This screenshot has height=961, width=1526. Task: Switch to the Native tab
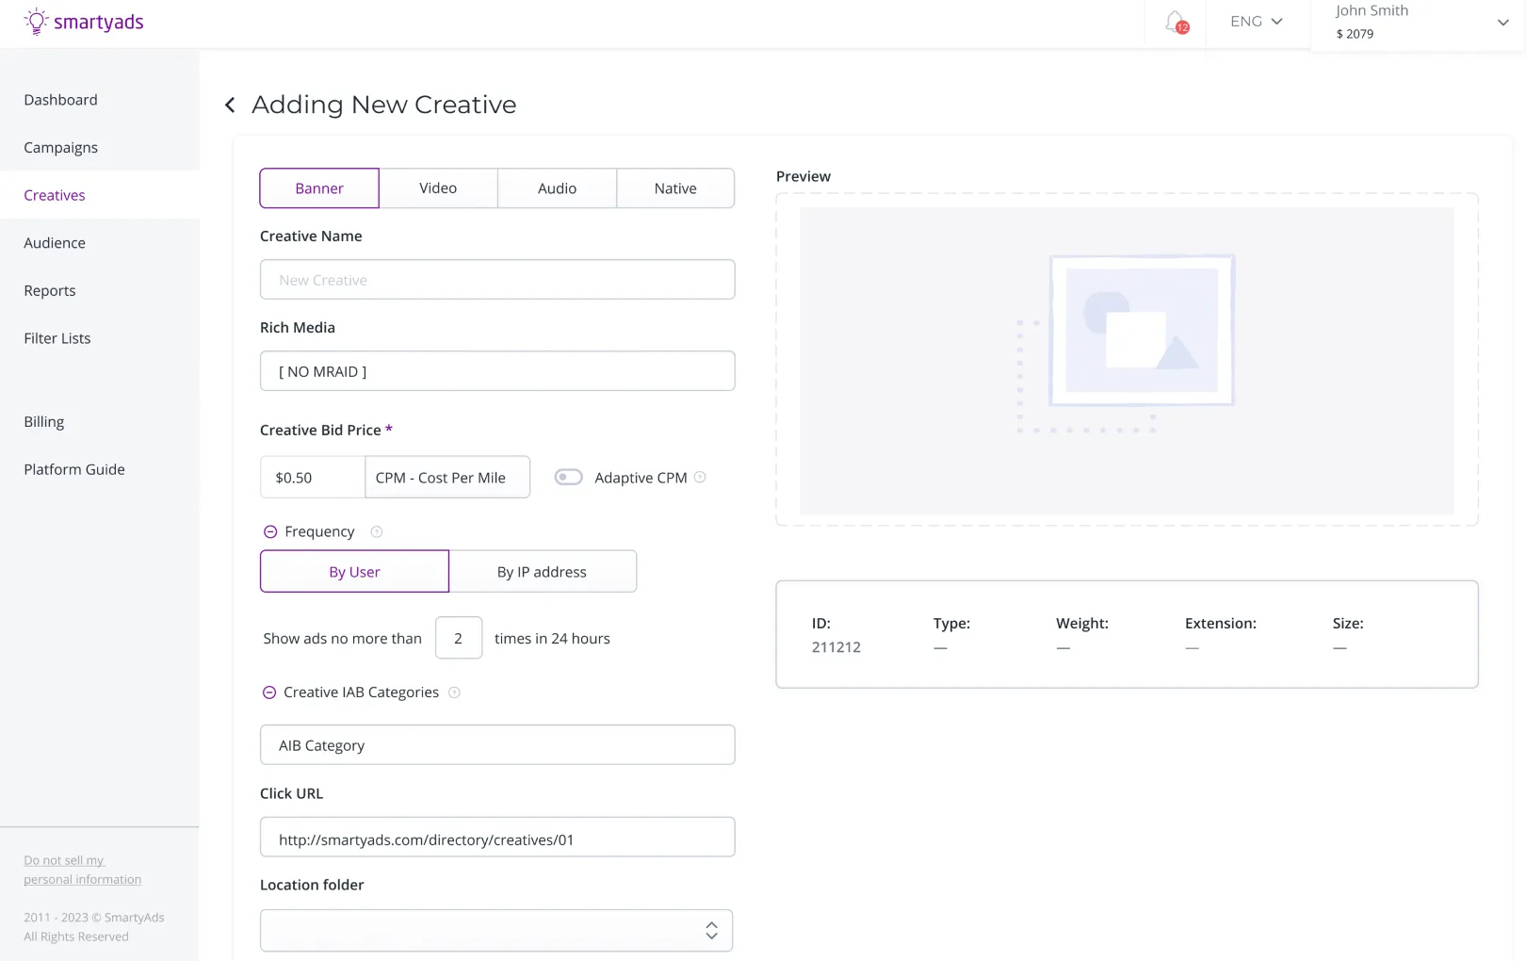675,188
